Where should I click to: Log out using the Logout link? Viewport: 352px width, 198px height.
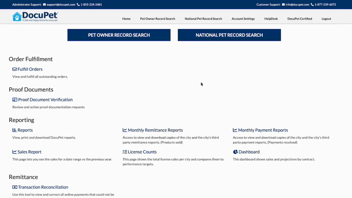tap(326, 18)
